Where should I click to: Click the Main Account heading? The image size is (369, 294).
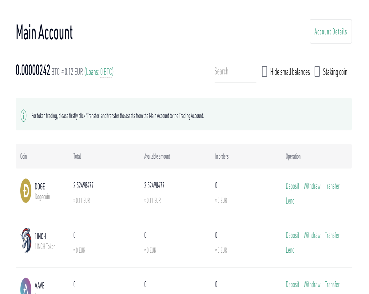[44, 32]
